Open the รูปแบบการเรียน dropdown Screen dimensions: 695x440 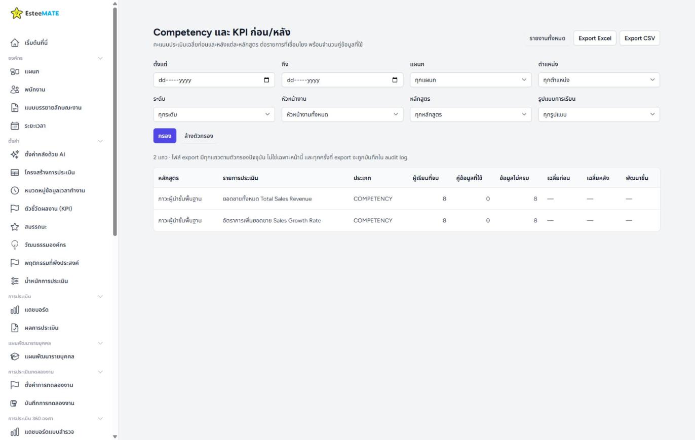(599, 114)
